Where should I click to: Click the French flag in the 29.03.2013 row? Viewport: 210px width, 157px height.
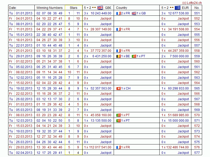pyautogui.click(x=118, y=147)
